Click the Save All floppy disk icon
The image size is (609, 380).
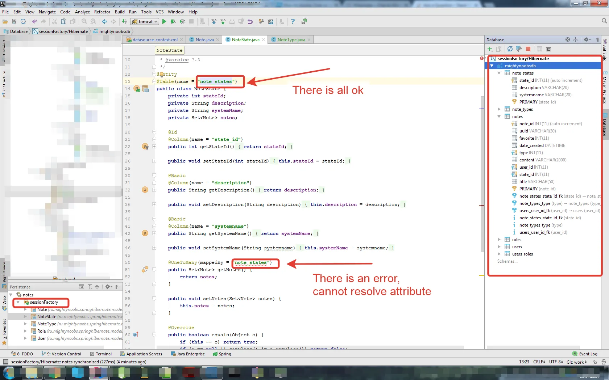14,22
